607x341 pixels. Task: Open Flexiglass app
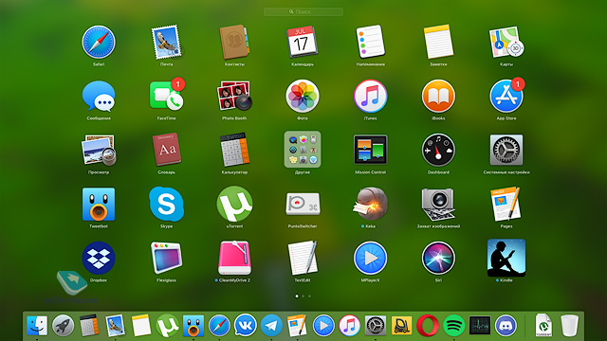pyautogui.click(x=167, y=258)
